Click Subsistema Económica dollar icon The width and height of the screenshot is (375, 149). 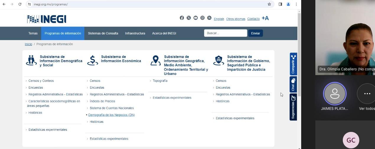(x=92, y=60)
